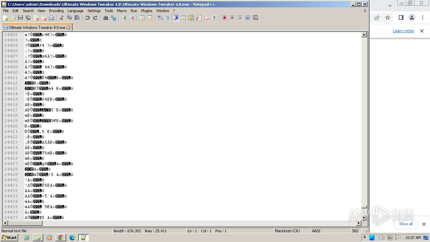The width and height of the screenshot is (430, 242).
Task: Click the Macintosh (CR) status bar field
Action: tap(292, 231)
